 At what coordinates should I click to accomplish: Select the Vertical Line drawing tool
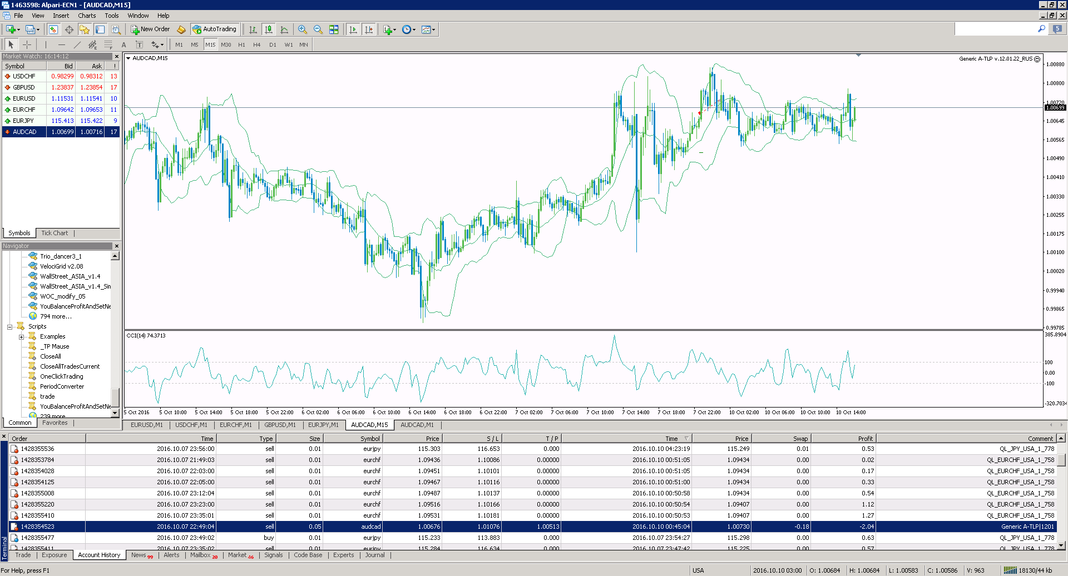click(46, 44)
